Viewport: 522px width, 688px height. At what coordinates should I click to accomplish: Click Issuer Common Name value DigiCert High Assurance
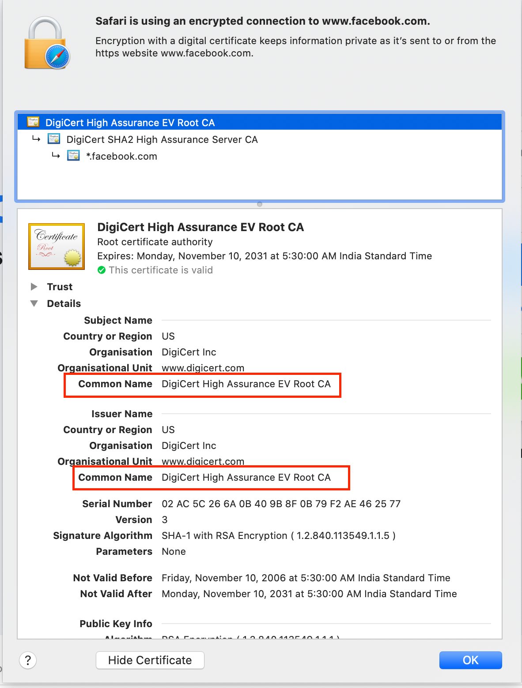(x=246, y=477)
